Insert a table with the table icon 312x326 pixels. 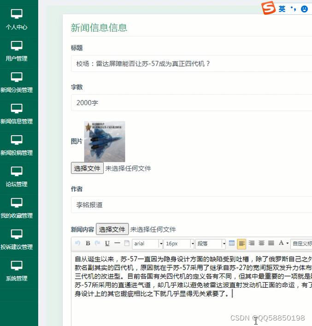231,243
